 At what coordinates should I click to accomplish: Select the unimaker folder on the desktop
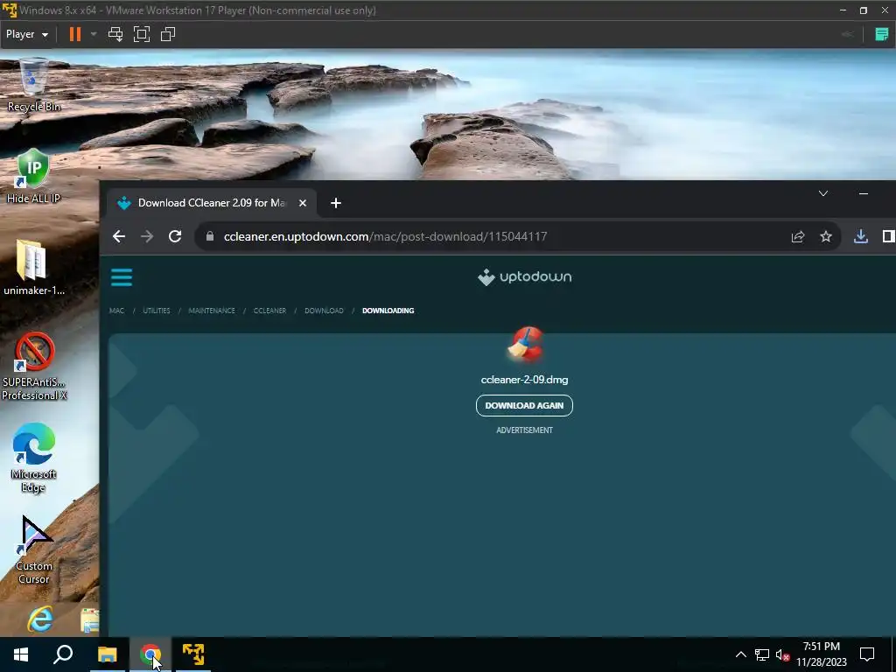click(33, 268)
